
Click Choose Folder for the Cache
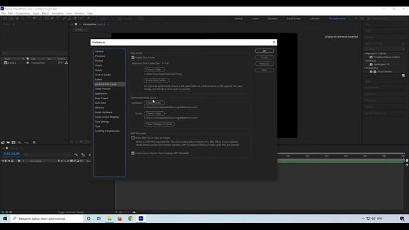pyautogui.click(x=154, y=114)
